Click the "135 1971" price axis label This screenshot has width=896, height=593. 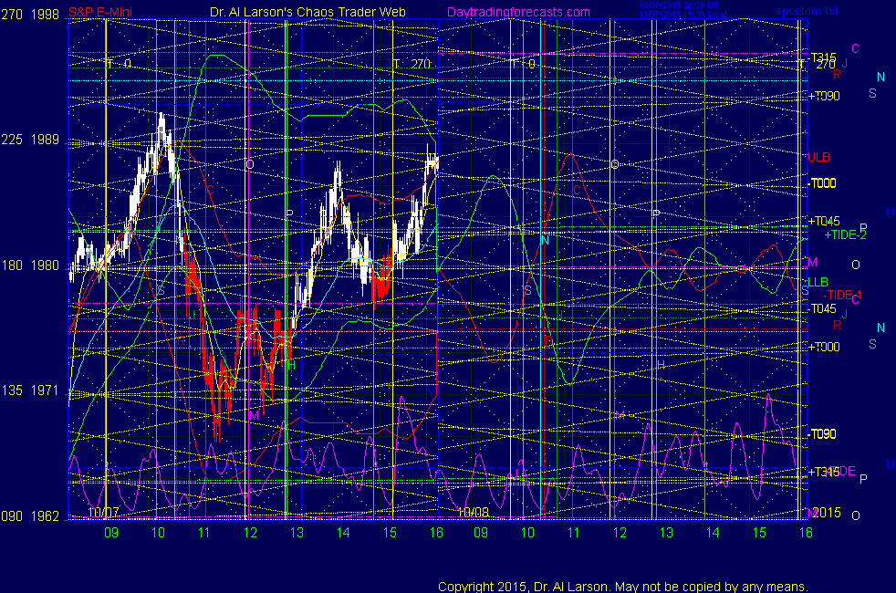30,390
